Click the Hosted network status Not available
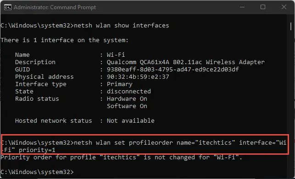Screen dimensions: 295x179 pos(131,120)
